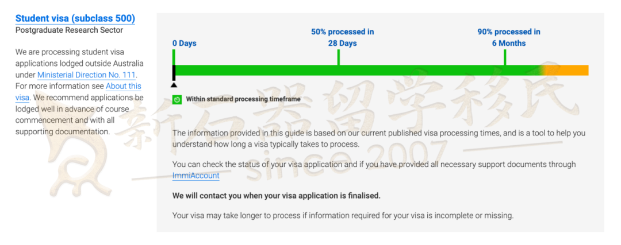Follow the About this visa link
This screenshot has height=245, width=621.
(78, 91)
